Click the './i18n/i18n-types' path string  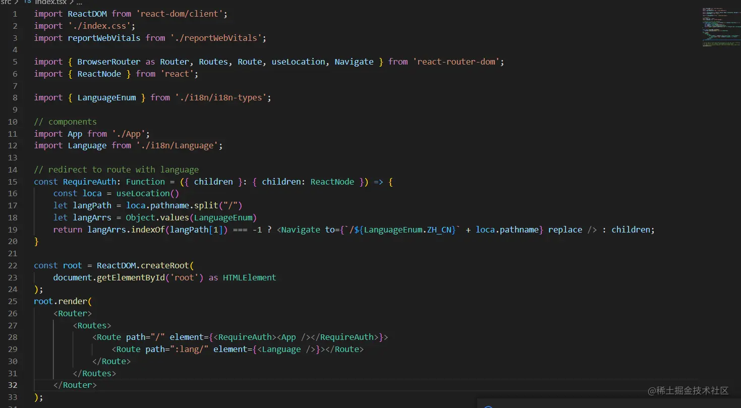(221, 98)
